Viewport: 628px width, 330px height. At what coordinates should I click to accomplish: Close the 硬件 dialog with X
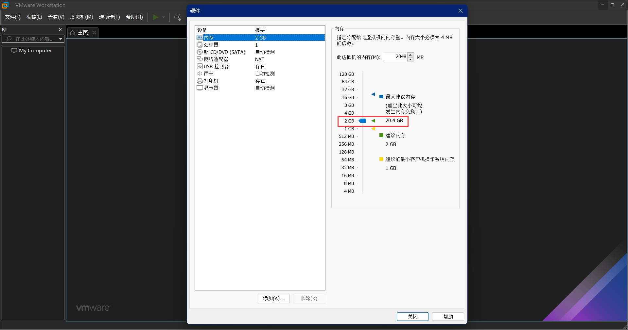460,11
